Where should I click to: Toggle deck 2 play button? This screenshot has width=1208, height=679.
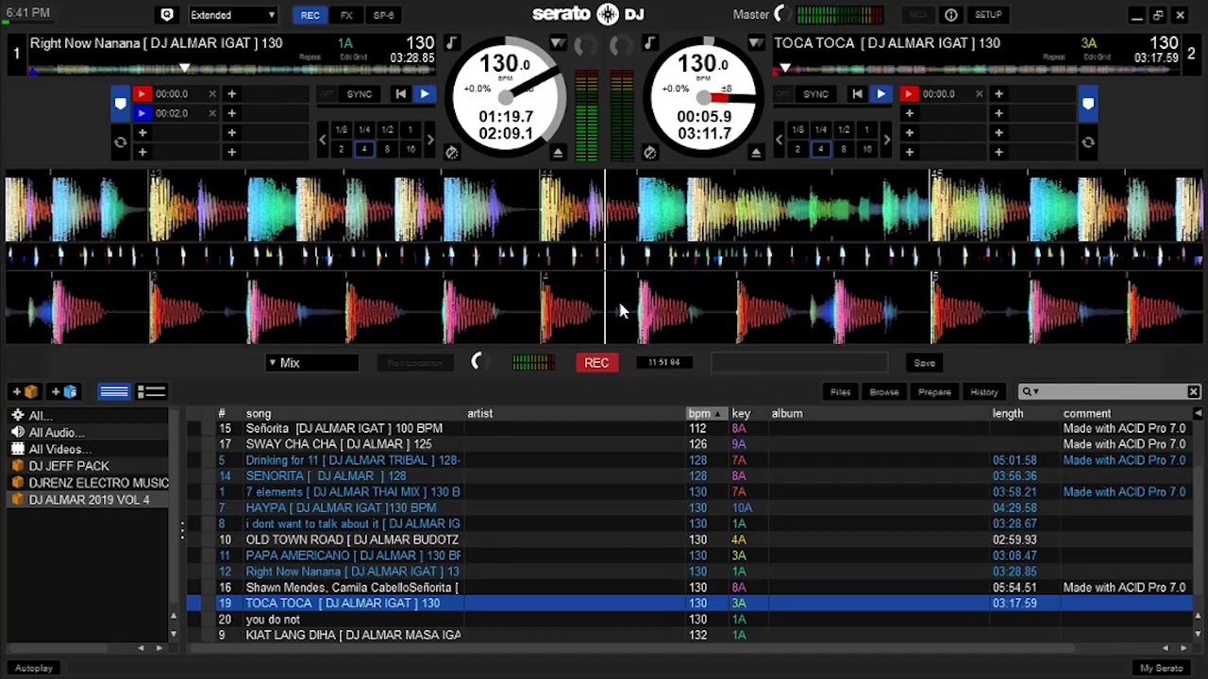point(881,94)
